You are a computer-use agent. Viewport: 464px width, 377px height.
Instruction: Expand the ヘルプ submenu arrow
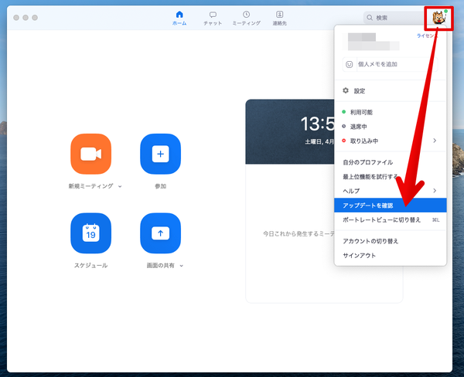point(435,191)
